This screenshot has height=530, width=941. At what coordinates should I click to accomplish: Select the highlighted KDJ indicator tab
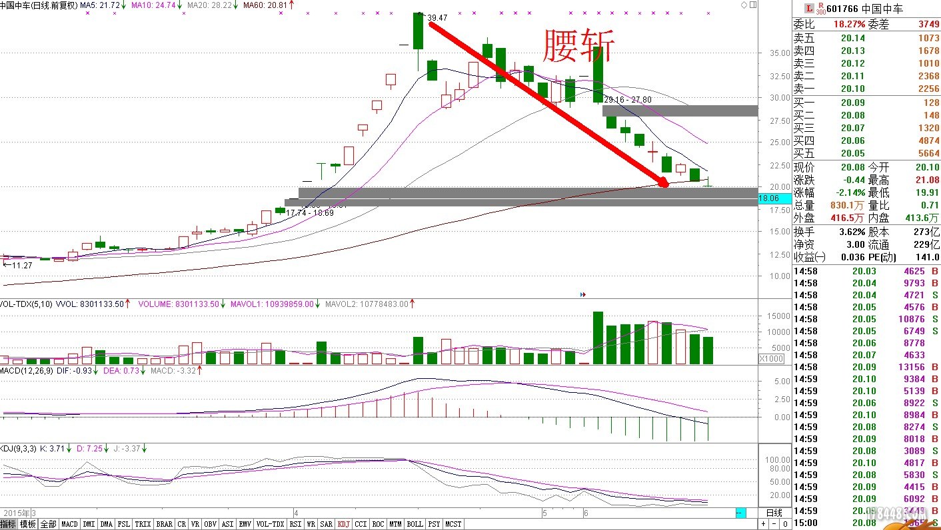click(x=344, y=524)
